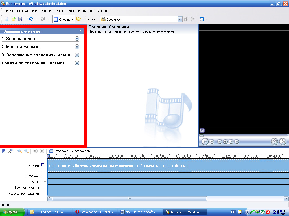The height and width of the screenshot is (216, 289).
Task: Split the clip at current frame
Action: pos(274,142)
